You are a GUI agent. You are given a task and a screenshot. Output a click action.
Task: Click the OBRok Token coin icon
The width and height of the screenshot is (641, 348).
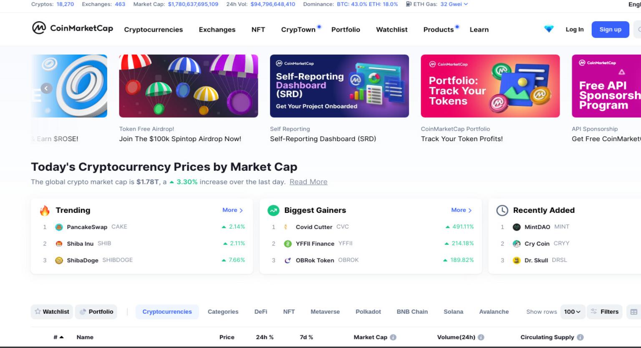[x=288, y=260]
